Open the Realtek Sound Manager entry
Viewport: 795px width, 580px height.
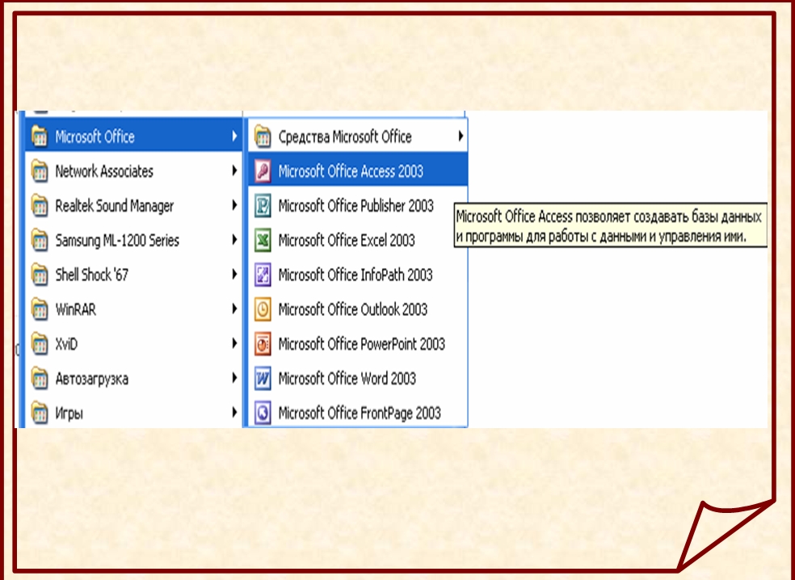133,205
